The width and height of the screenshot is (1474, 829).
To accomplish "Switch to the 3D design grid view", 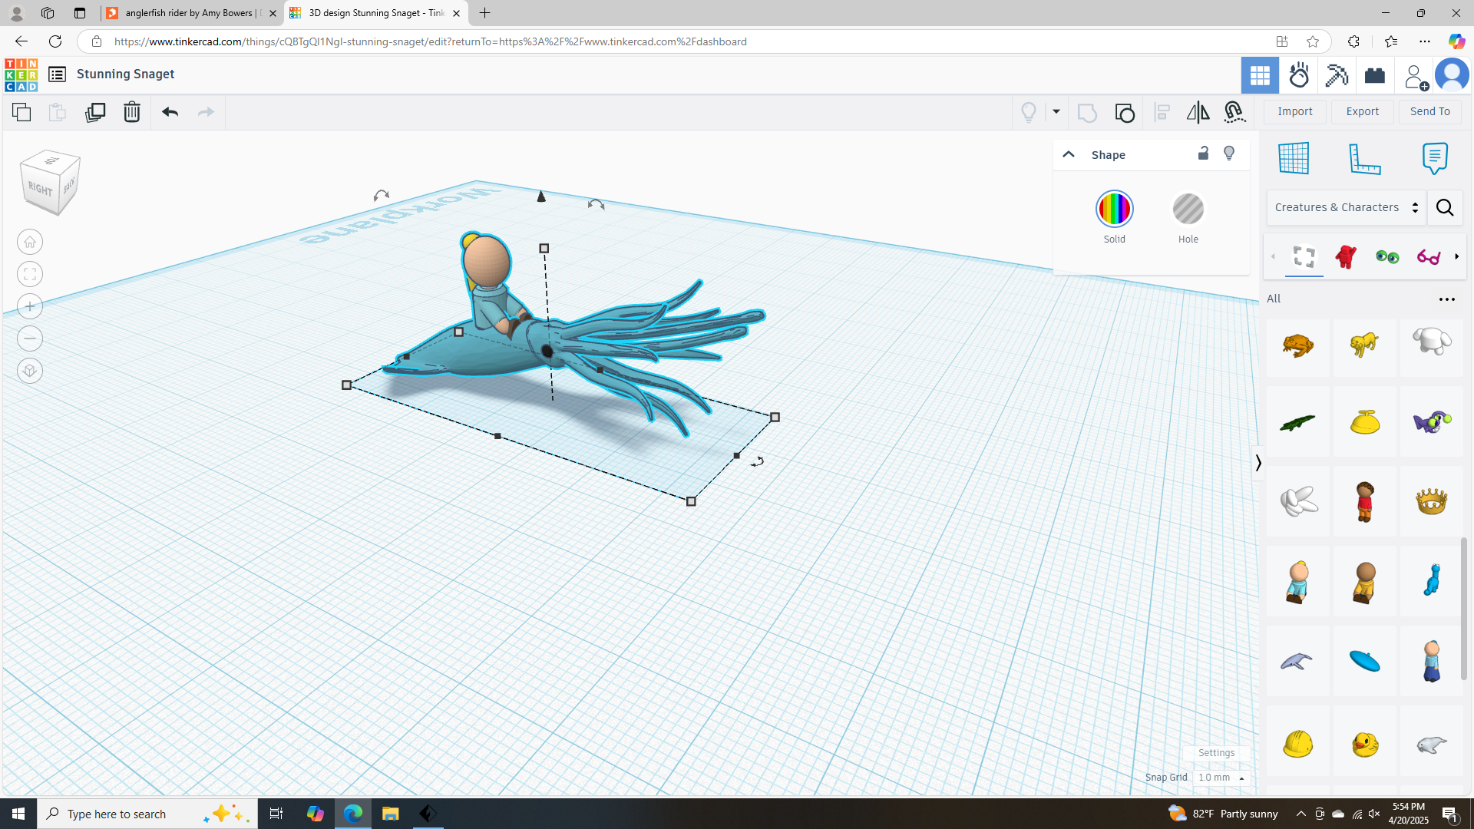I will pos(1260,75).
